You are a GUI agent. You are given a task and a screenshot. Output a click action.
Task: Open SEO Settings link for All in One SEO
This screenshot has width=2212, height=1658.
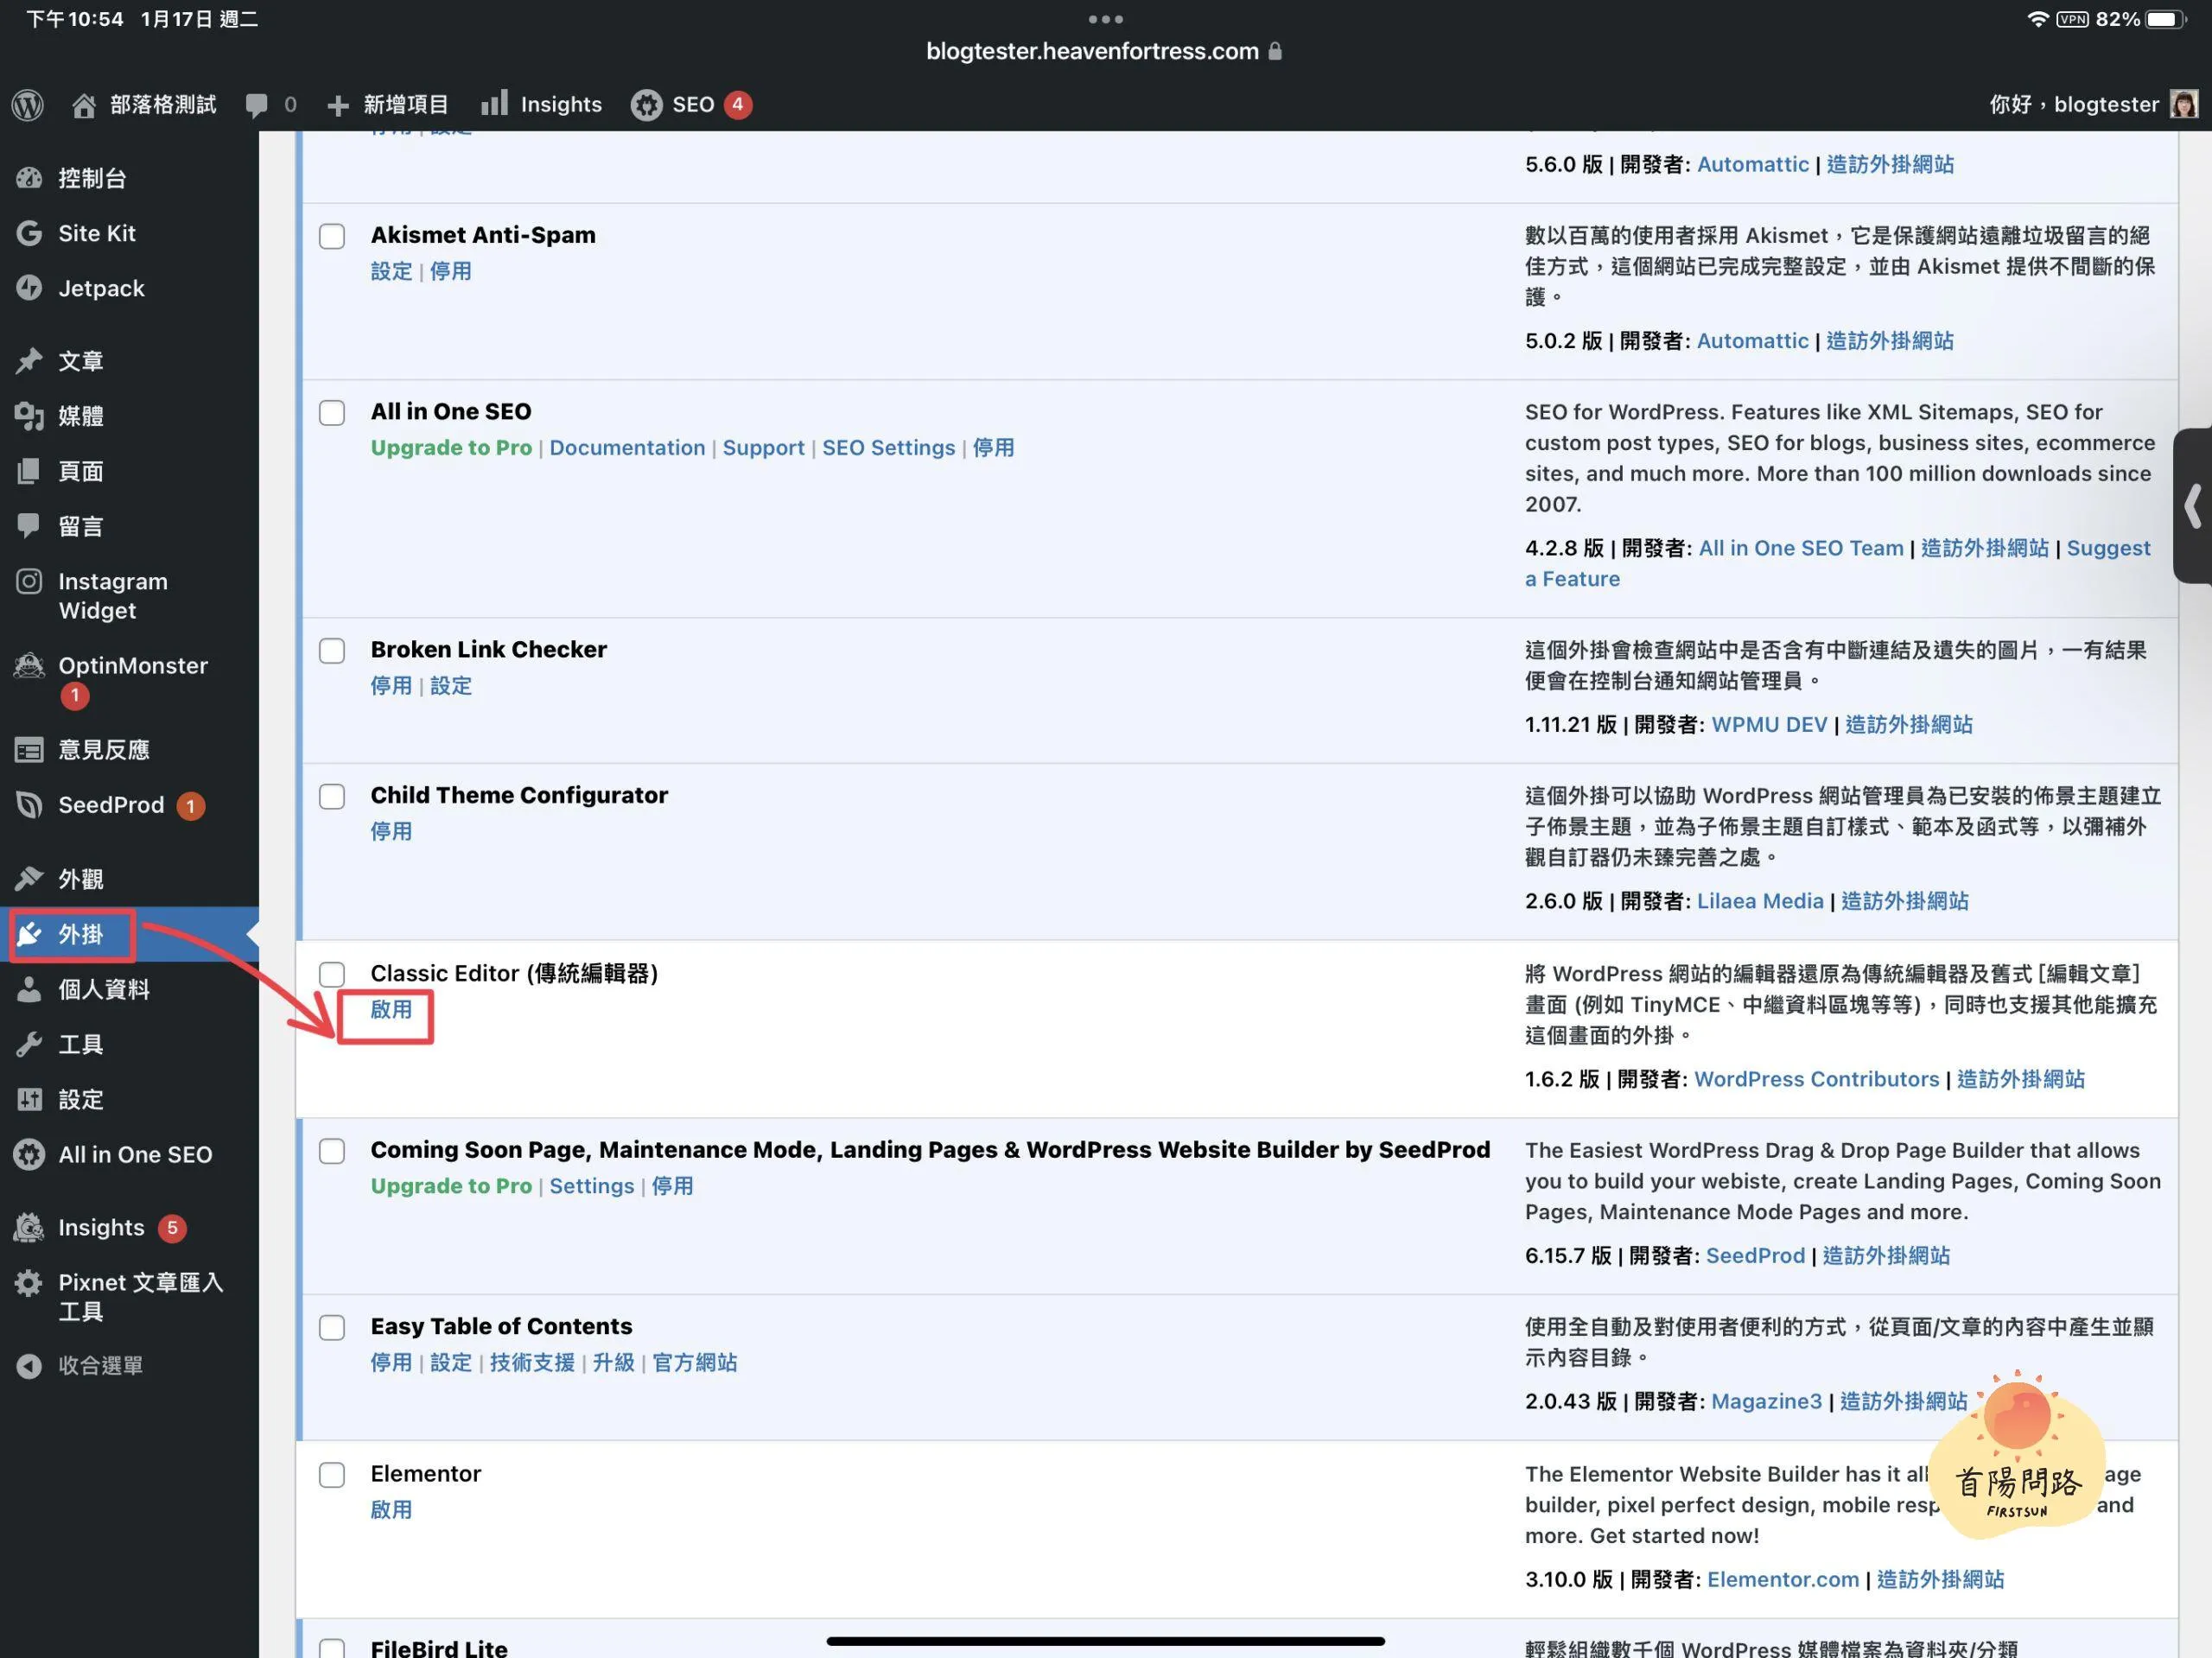(x=888, y=447)
